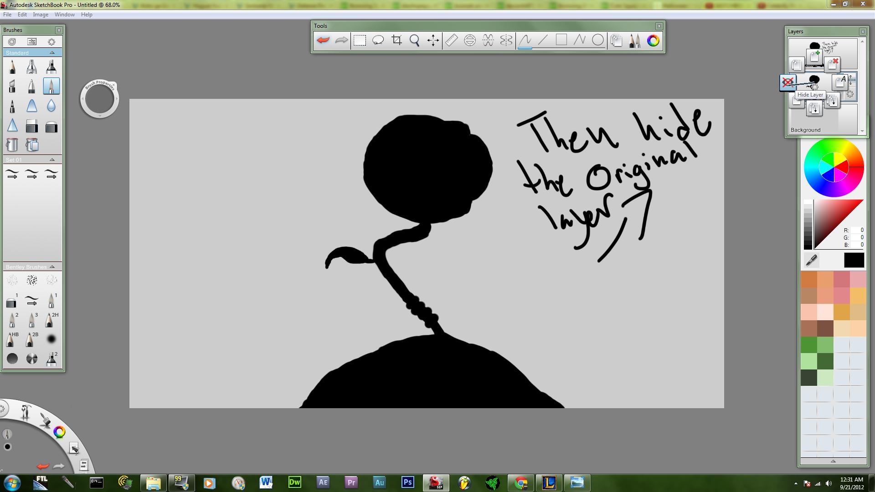The width and height of the screenshot is (875, 492).
Task: Toggle the French Curve tool
Action: point(488,41)
